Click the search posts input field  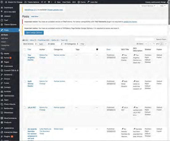pyautogui.click(x=145, y=39)
